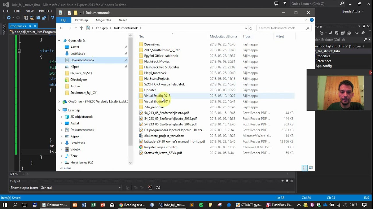
Task: Click New Project icon in Visual Studio toolbar
Action: (26, 18)
